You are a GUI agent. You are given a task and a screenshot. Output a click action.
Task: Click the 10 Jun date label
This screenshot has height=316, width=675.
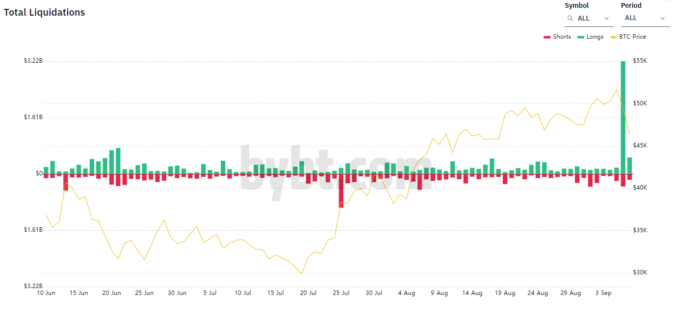[46, 293]
